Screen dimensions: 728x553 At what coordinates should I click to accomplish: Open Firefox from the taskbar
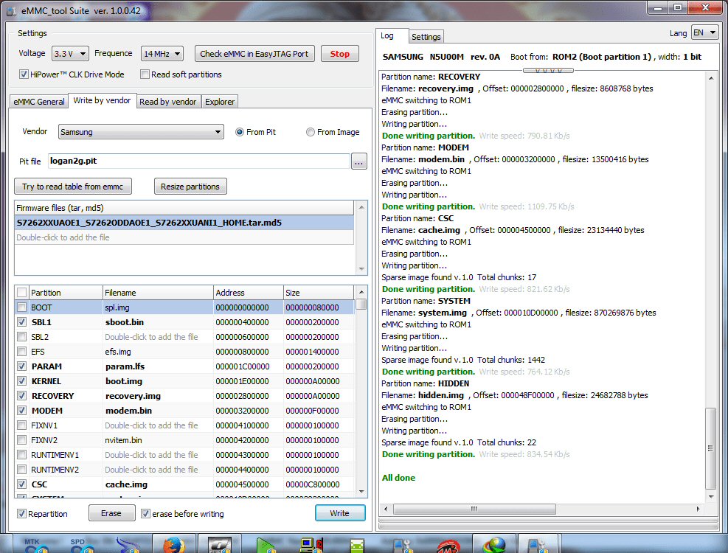click(175, 544)
